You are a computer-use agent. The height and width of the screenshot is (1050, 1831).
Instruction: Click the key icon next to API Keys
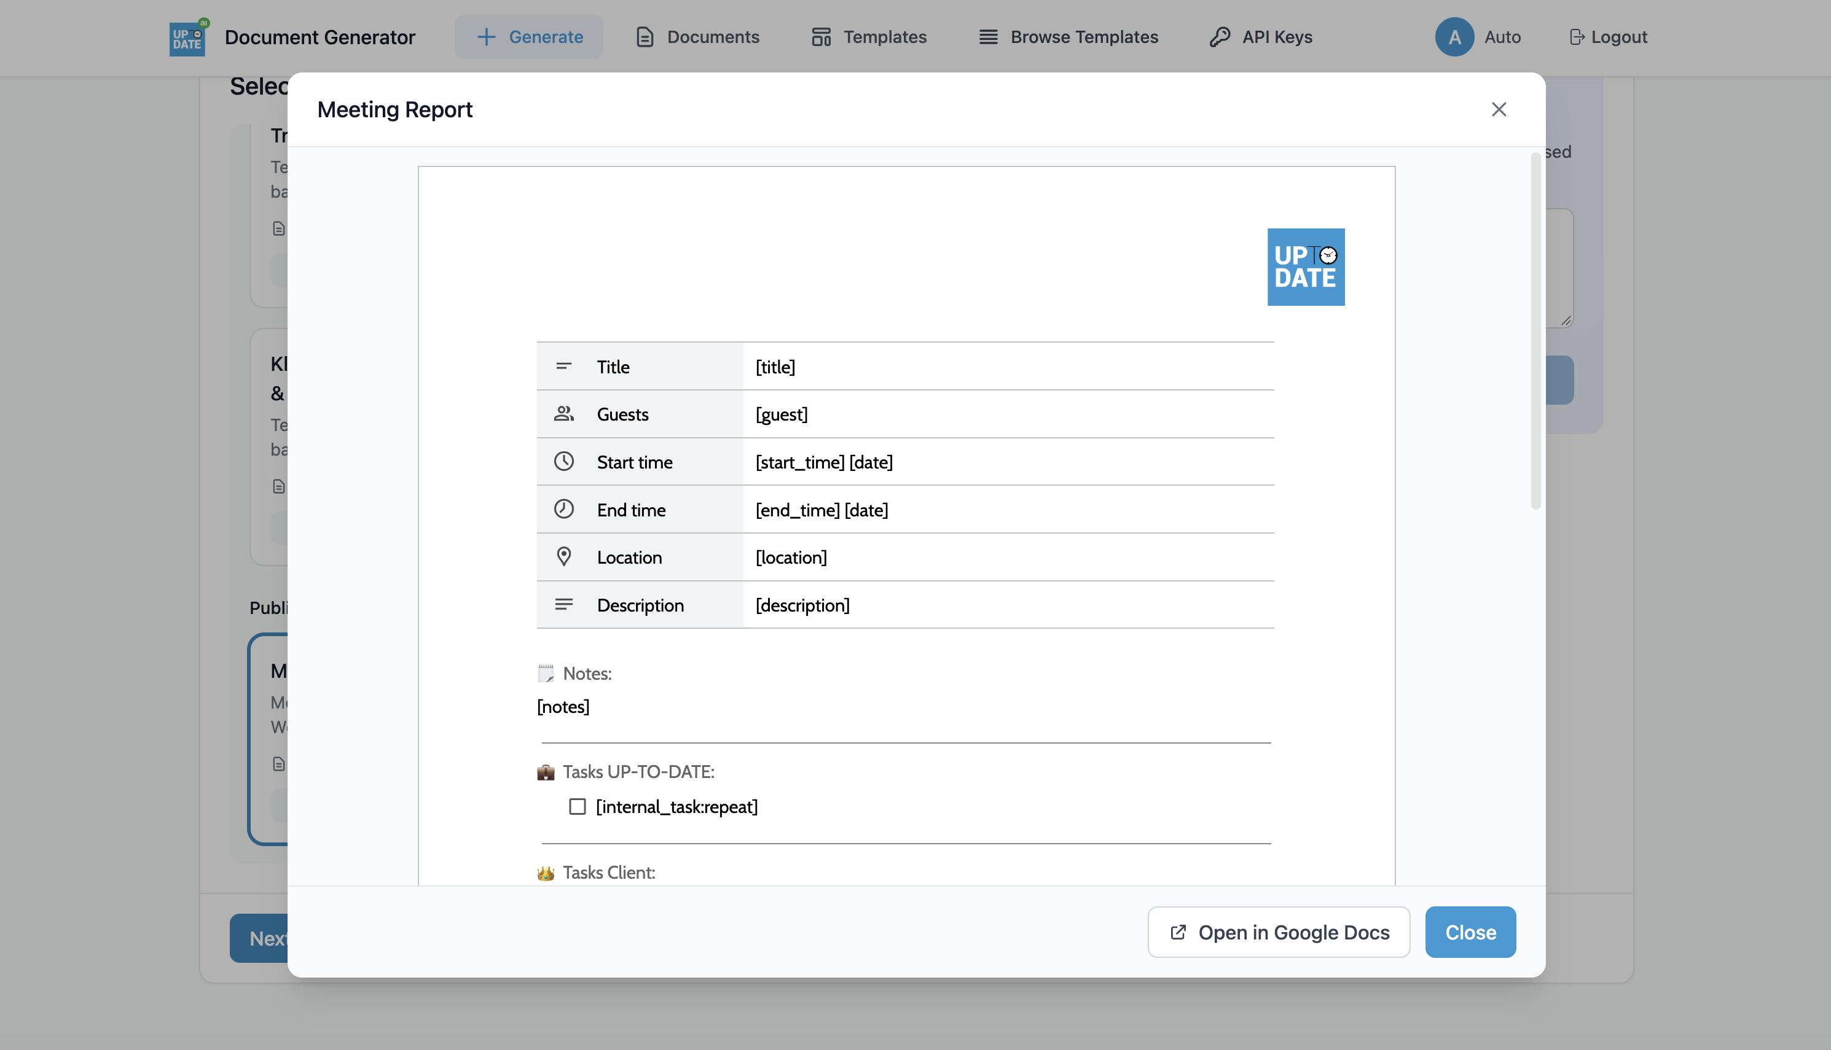pyautogui.click(x=1220, y=37)
